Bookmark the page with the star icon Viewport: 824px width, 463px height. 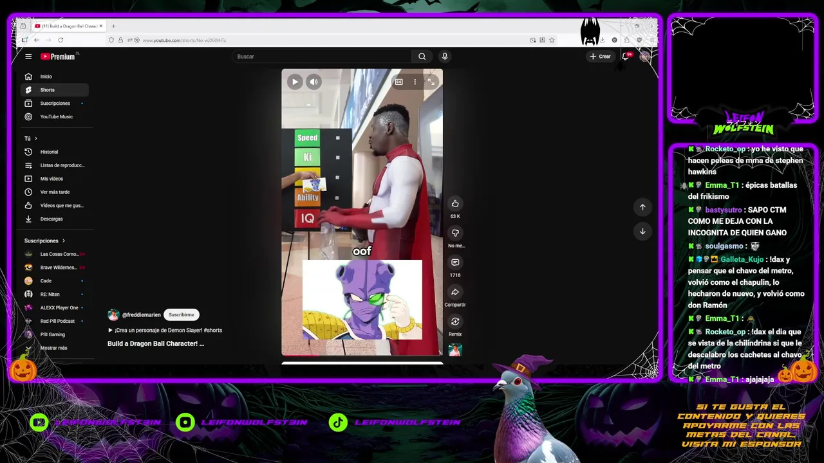(552, 41)
